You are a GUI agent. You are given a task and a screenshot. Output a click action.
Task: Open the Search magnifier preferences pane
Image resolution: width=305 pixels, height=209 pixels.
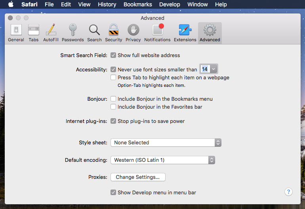[x=94, y=33]
